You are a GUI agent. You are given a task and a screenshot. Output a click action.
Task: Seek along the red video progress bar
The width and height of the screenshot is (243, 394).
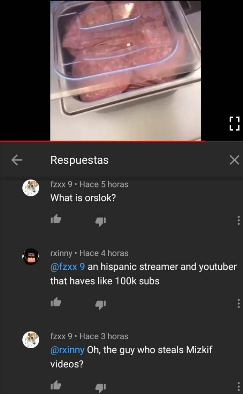(x=121, y=141)
